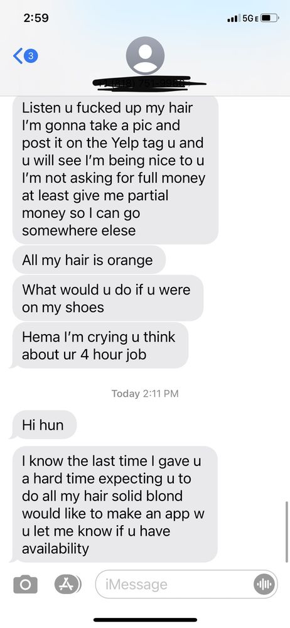Screen dimensions: 290x628
Task: Tap the audio message waveform icon
Action: [x=264, y=584]
